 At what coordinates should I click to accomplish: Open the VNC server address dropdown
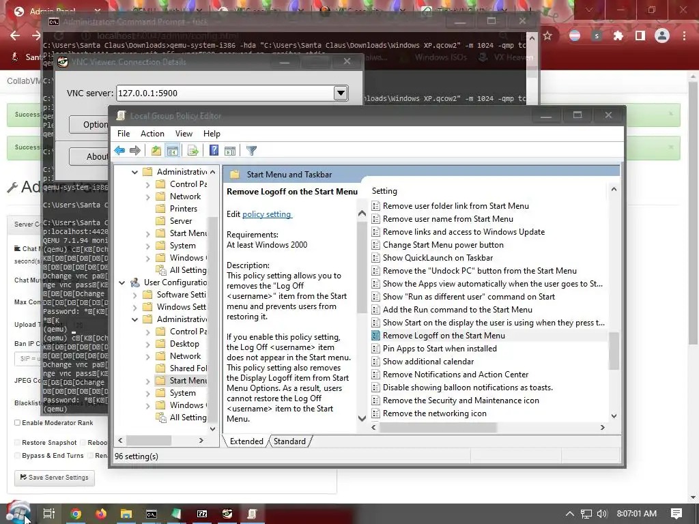[341, 93]
